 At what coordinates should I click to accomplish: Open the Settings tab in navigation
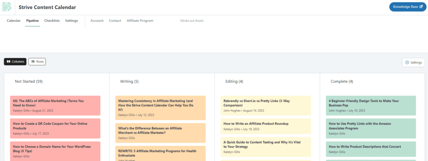[x=71, y=21]
